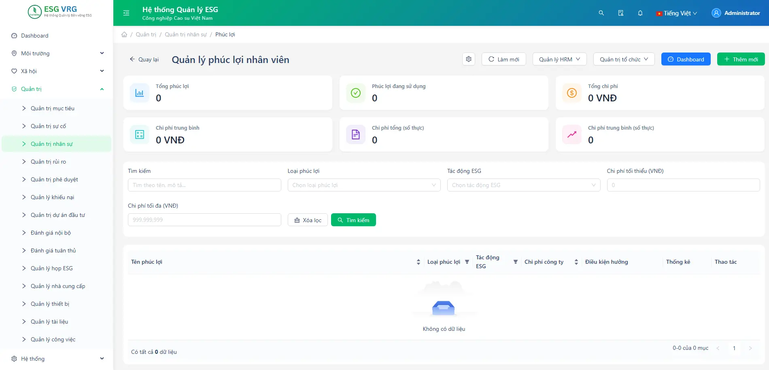This screenshot has height=370, width=769.
Task: Open the Chọn tác động ESG select
Action: click(524, 185)
